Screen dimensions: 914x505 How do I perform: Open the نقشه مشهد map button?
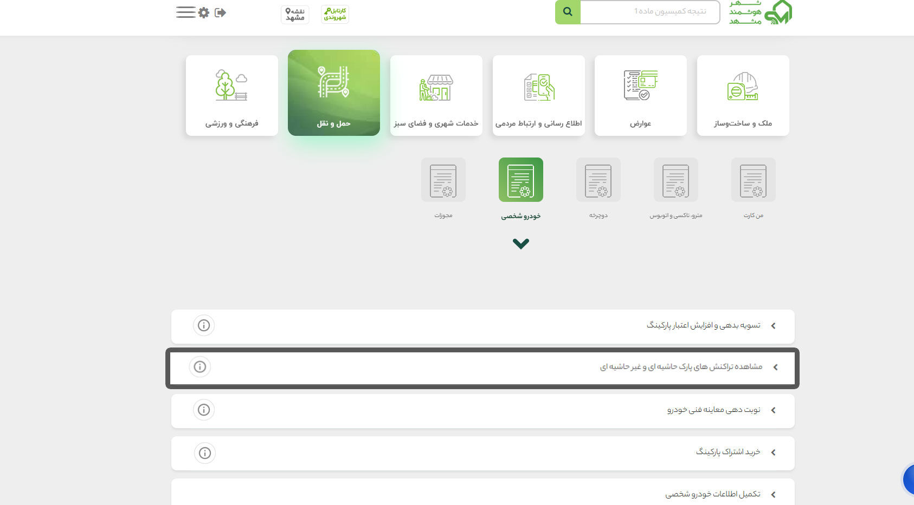(x=295, y=14)
